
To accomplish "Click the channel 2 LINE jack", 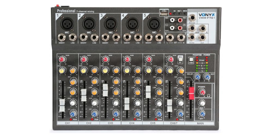I will pyautogui.click(x=95, y=38).
